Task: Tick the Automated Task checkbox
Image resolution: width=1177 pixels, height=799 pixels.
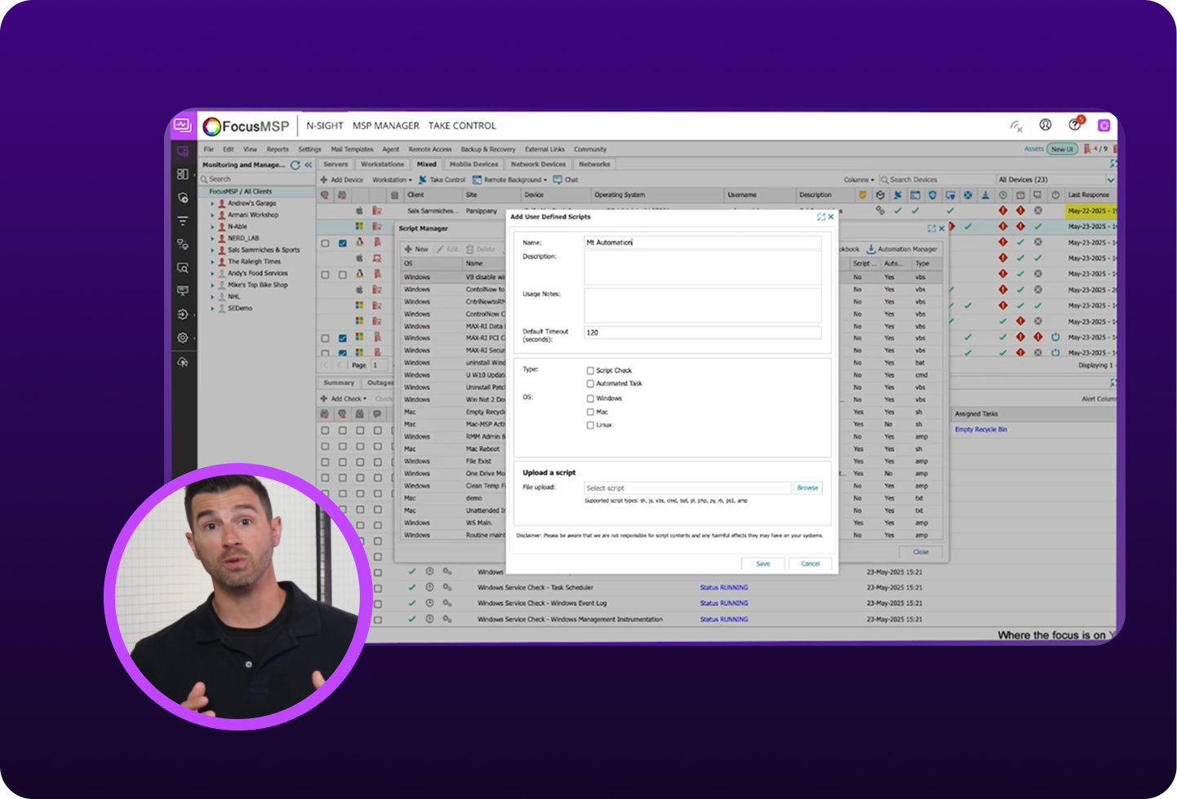Action: tap(590, 383)
